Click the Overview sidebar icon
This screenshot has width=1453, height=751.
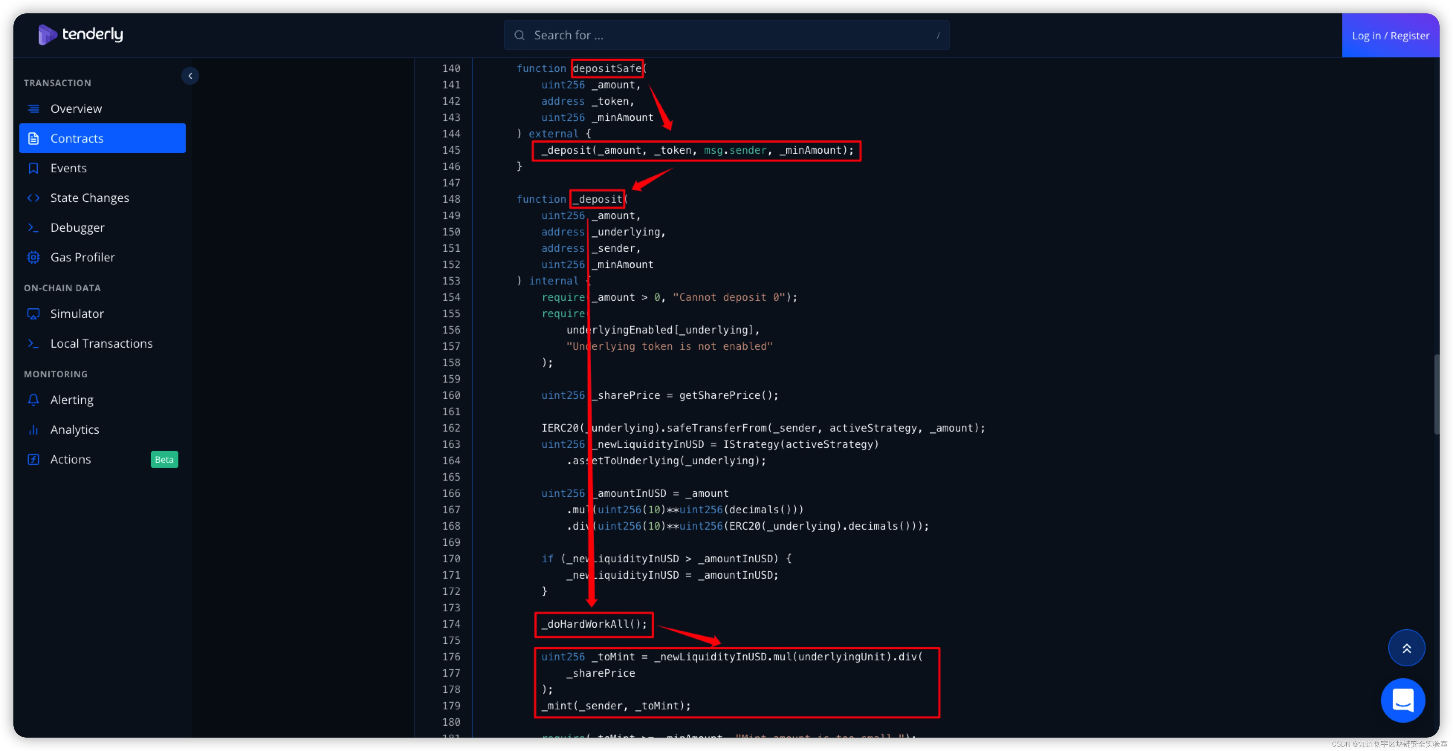tap(34, 109)
